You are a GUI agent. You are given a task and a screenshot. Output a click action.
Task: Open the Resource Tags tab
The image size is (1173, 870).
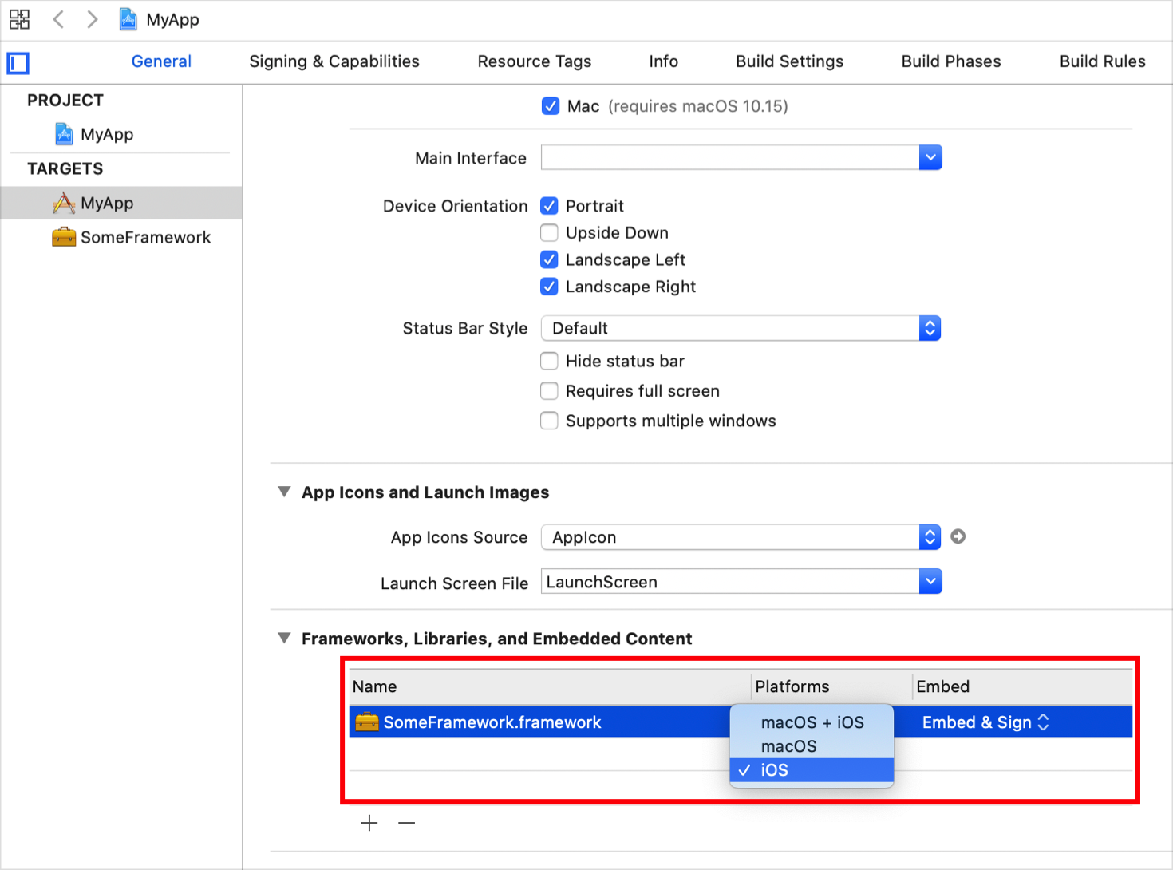tap(535, 61)
